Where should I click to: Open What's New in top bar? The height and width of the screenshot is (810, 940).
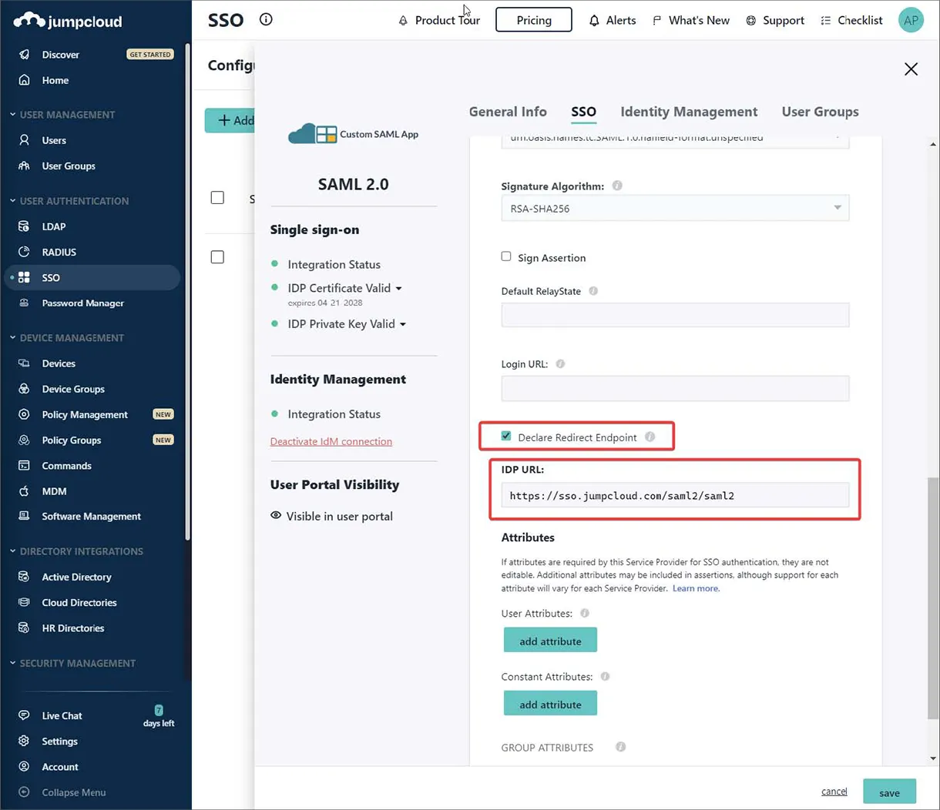tap(691, 20)
